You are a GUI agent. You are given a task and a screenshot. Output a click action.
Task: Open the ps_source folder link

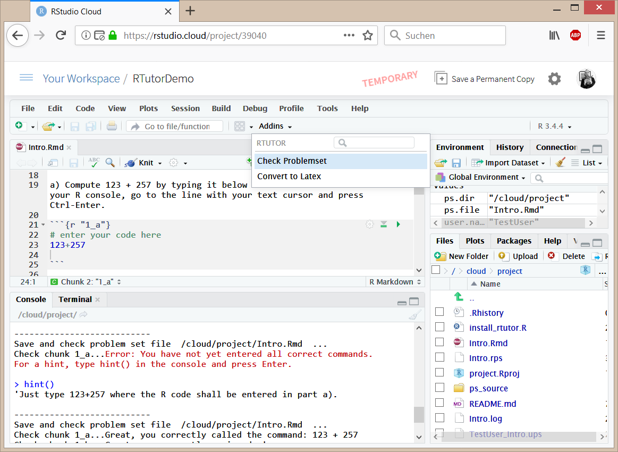click(488, 388)
